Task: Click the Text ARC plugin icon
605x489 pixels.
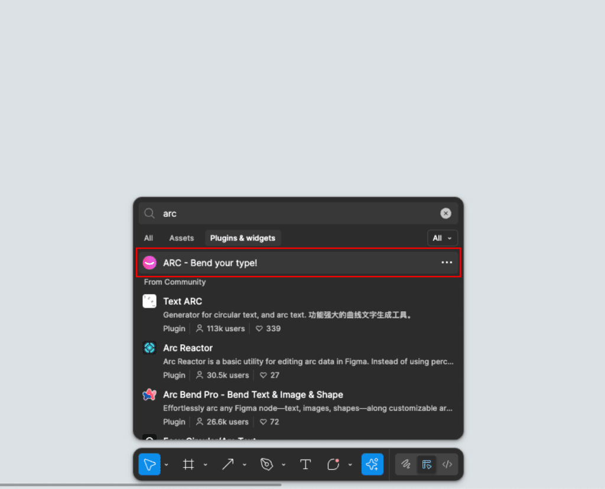Action: (149, 301)
